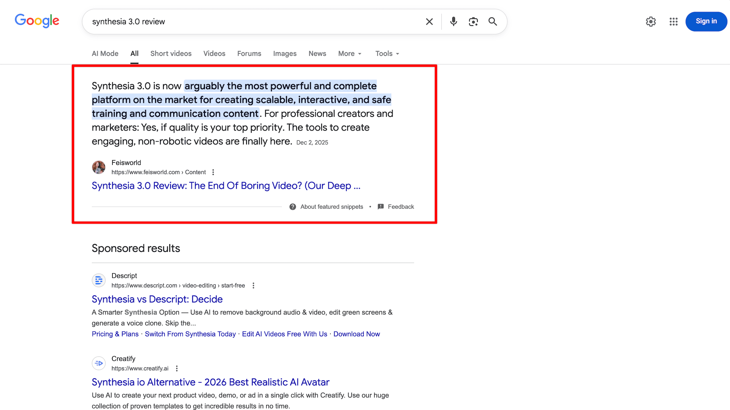Open the Short videos tab
The image size is (730, 410).
coord(171,53)
